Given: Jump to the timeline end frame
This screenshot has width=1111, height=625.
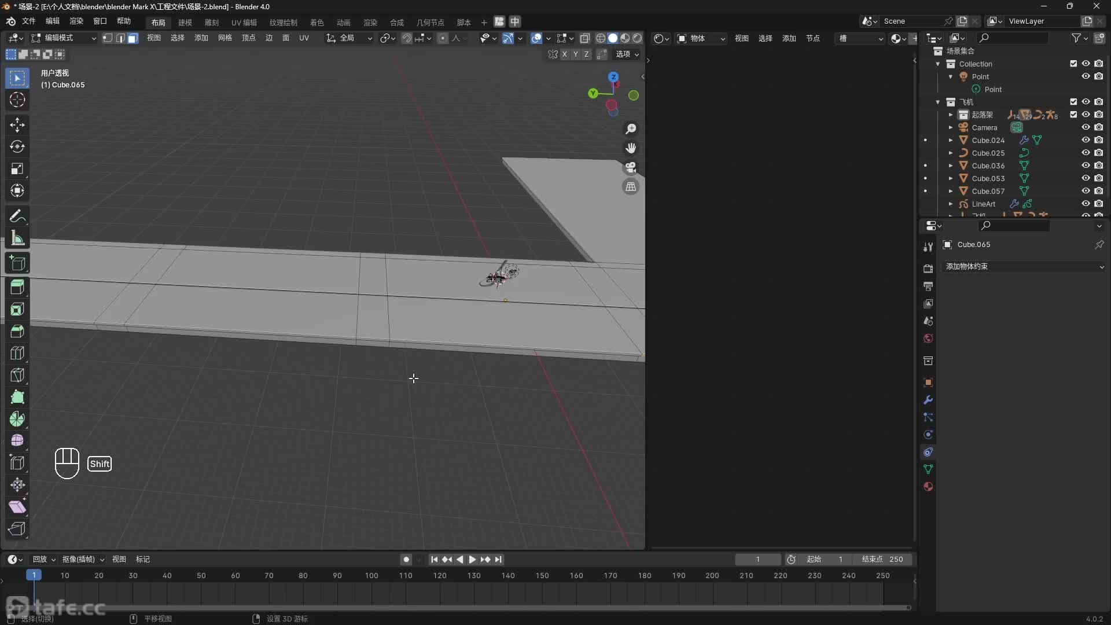Looking at the screenshot, I should pos(498,560).
